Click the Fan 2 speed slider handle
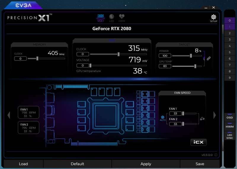The height and width of the screenshot is (169, 237). coord(183,124)
